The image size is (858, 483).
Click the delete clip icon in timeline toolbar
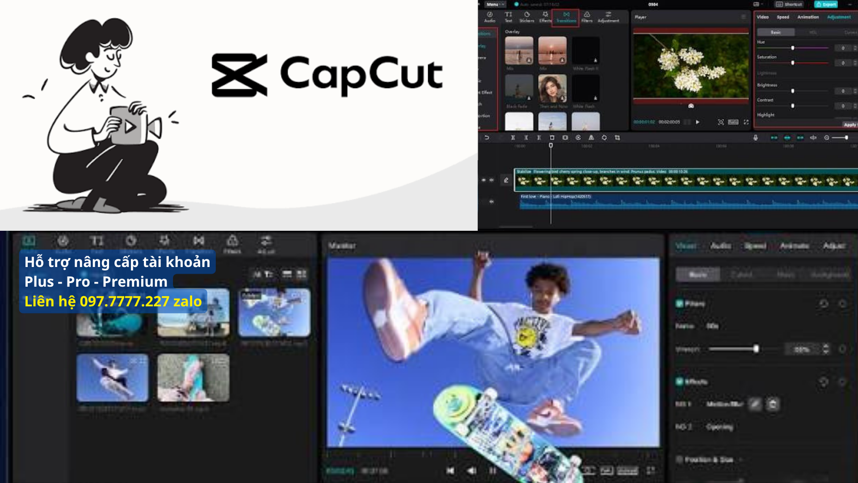(x=552, y=138)
